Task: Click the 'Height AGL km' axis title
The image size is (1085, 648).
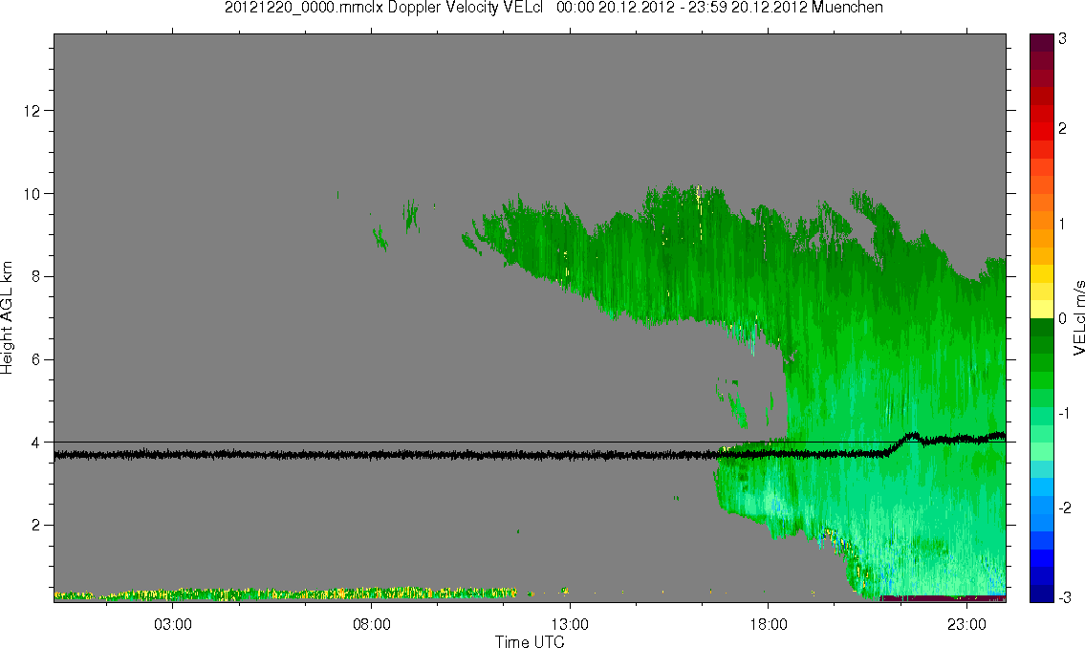Action: [x=7, y=317]
